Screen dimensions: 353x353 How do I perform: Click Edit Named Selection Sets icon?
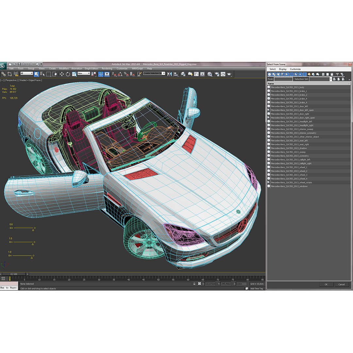139,74
